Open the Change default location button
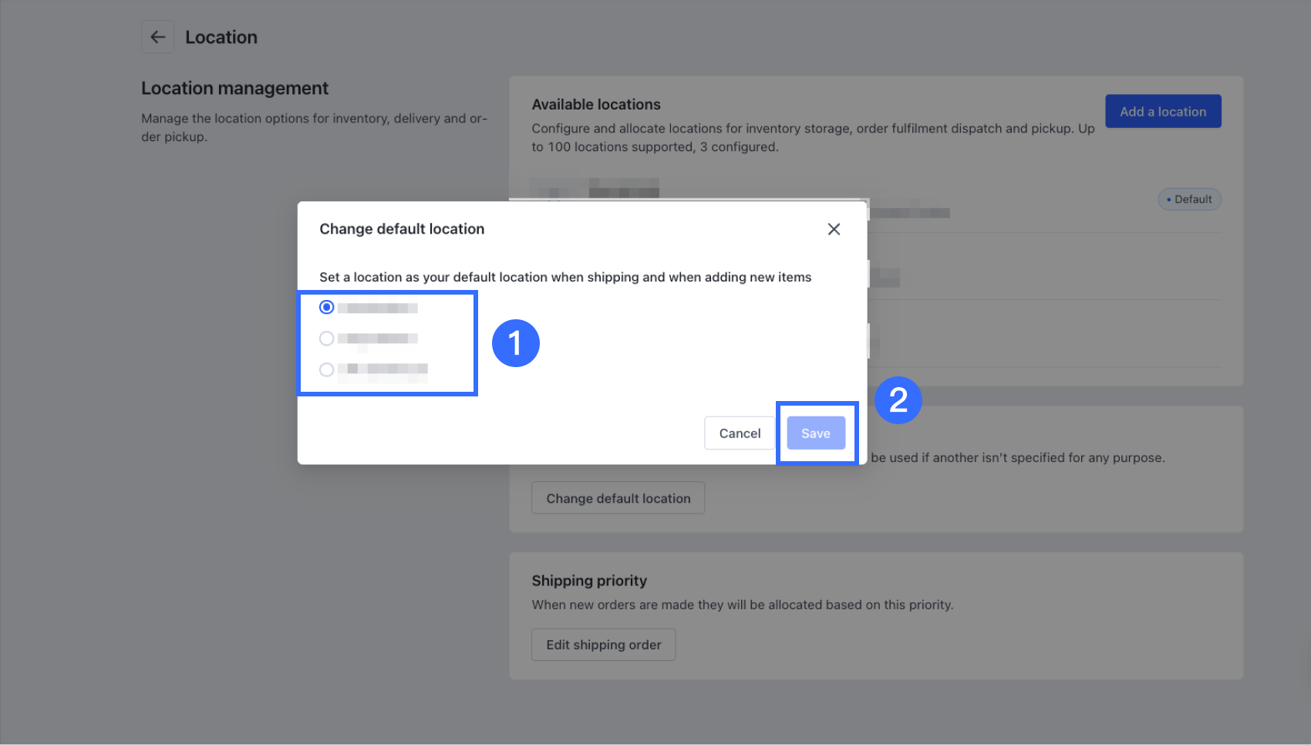1311x745 pixels. [618, 498]
